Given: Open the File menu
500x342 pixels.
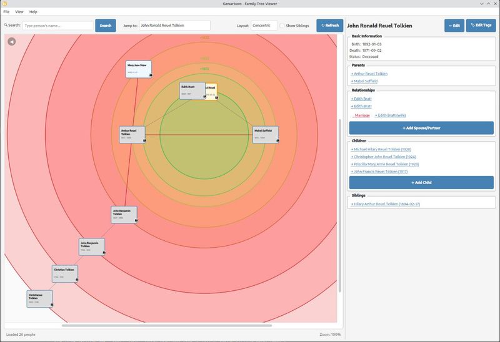Looking at the screenshot, I should coord(6,12).
